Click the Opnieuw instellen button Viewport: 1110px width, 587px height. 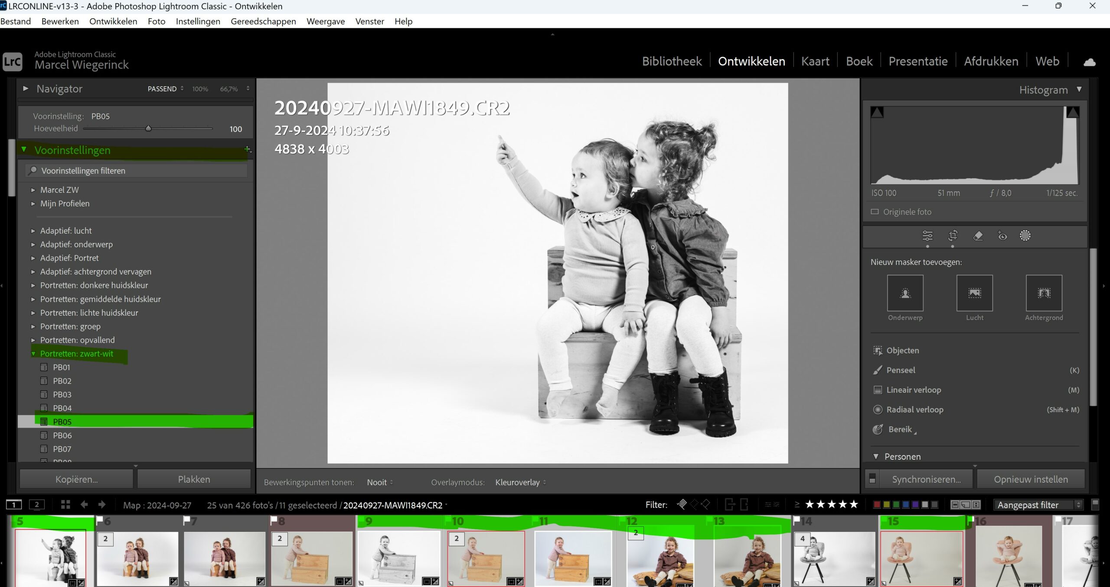coord(1032,479)
